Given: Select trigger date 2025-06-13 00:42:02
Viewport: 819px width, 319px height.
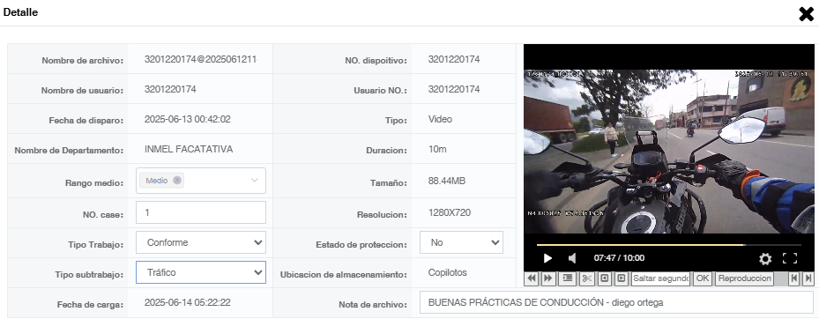Looking at the screenshot, I should (x=188, y=119).
